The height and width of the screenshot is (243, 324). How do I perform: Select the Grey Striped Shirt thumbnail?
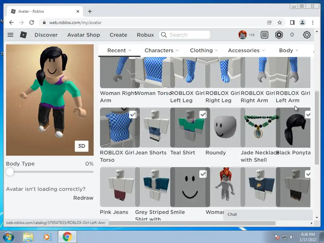coord(155,187)
